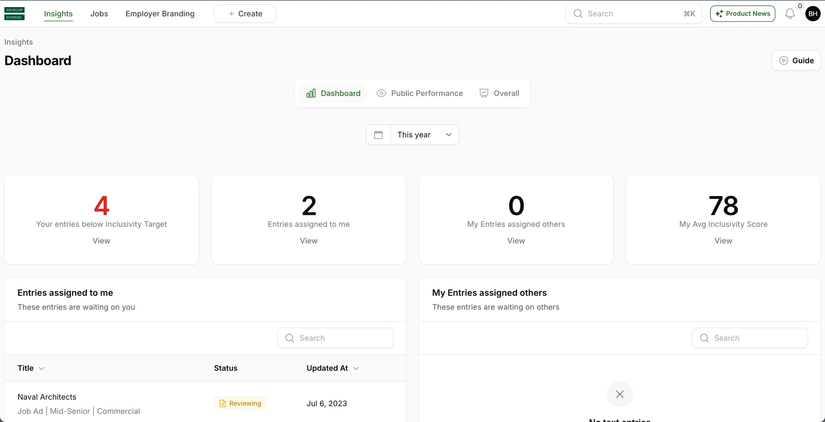Click the magnifier icon in top search
Viewport: 825px width, 422px height.
pyautogui.click(x=578, y=14)
